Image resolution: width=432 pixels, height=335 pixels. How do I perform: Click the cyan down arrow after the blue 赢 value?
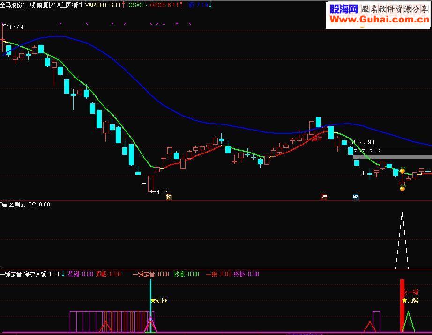tap(210, 5)
